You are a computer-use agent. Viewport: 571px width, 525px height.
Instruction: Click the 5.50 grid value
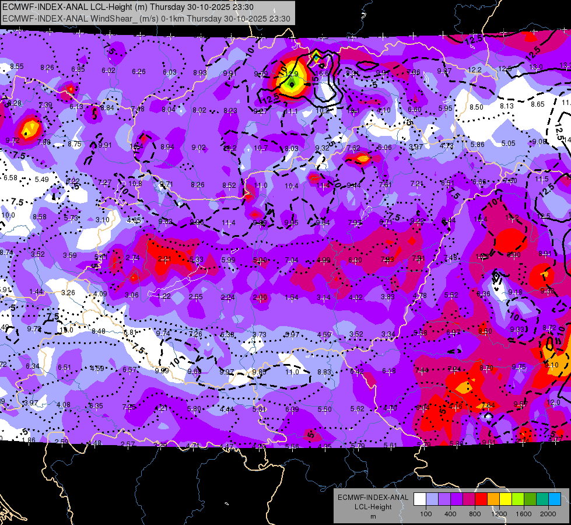[324, 409]
